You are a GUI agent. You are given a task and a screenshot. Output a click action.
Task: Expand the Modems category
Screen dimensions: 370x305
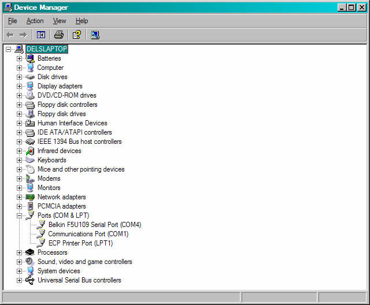tap(19, 178)
